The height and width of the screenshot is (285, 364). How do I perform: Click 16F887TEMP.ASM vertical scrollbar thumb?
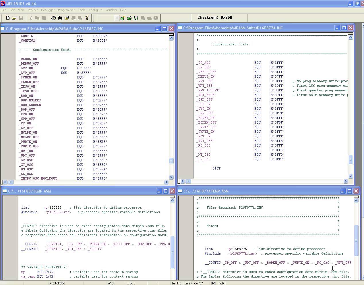pos(173,252)
